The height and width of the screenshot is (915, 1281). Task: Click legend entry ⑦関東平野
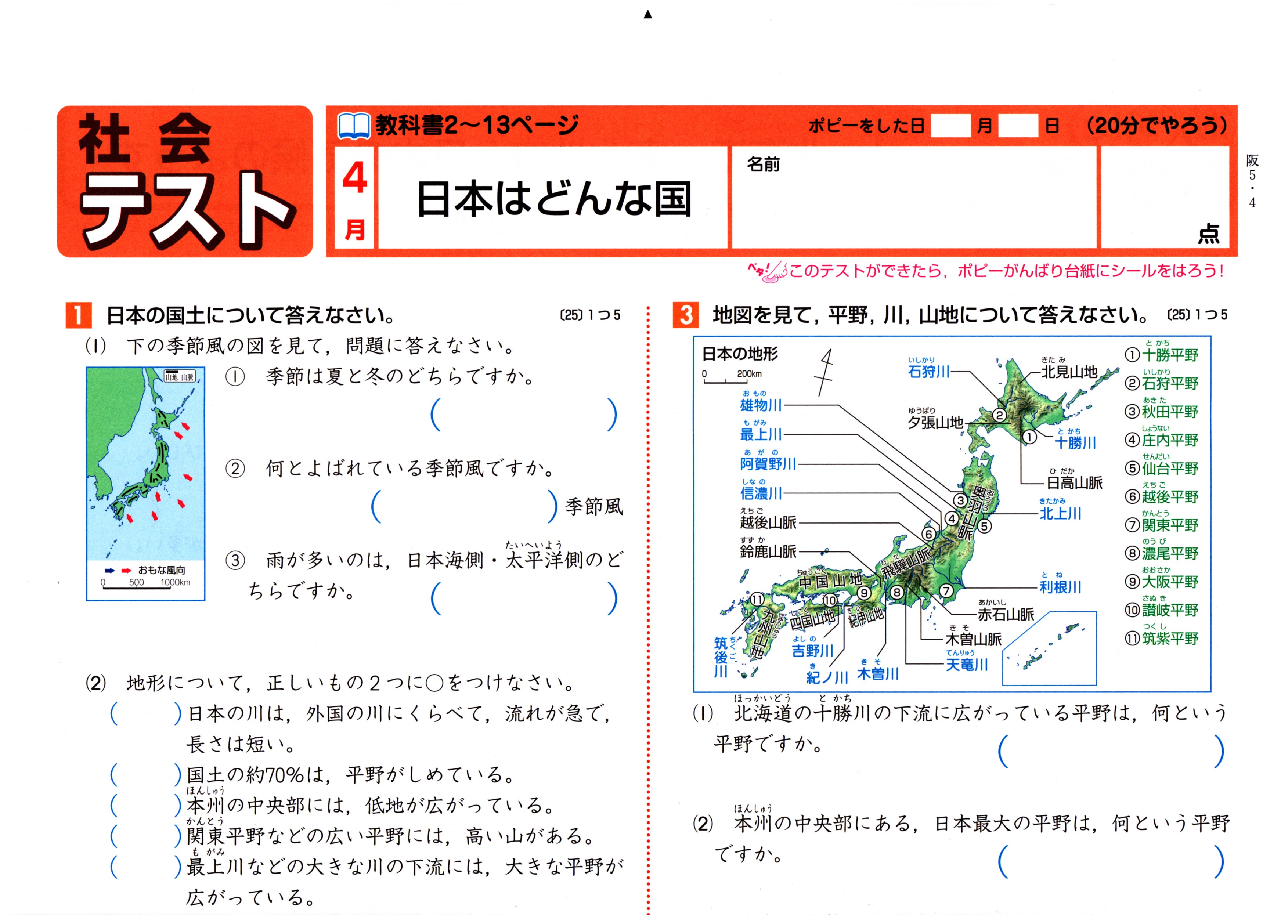(x=1162, y=522)
